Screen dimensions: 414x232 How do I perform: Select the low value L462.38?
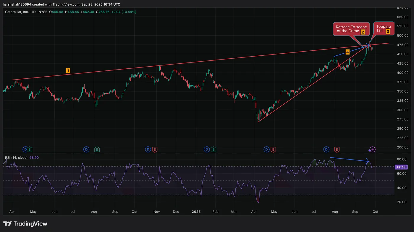[87, 12]
